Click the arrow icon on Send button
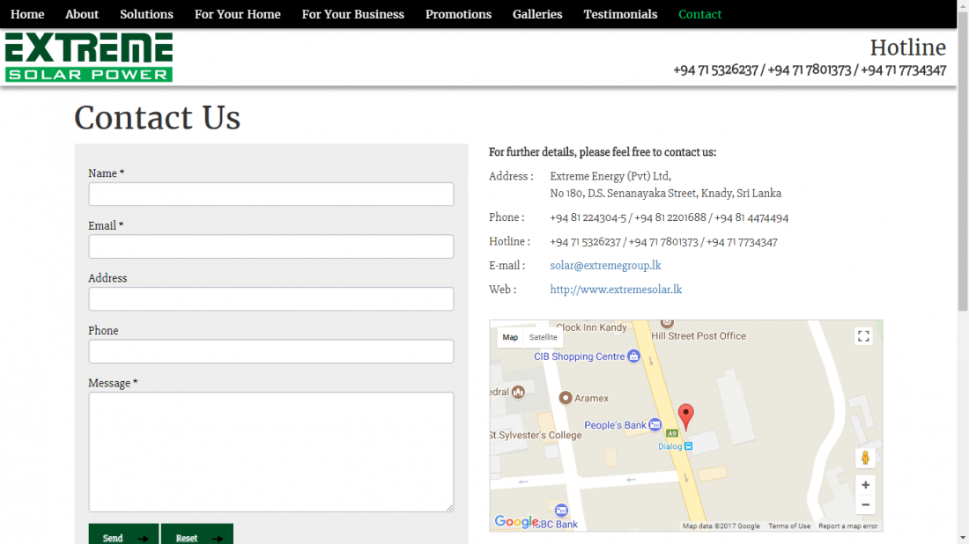This screenshot has width=969, height=544. coord(143,539)
